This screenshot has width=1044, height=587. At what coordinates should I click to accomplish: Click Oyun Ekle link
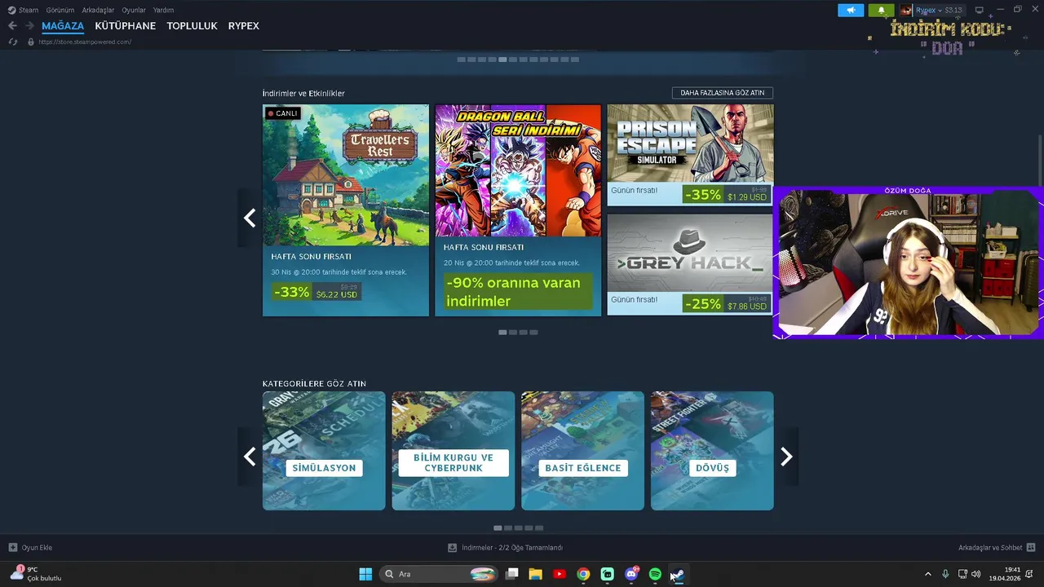click(37, 548)
